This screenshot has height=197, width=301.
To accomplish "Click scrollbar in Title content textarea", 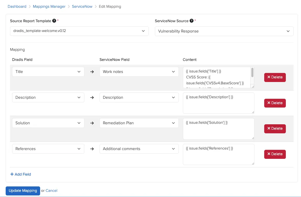I will 252,73.
